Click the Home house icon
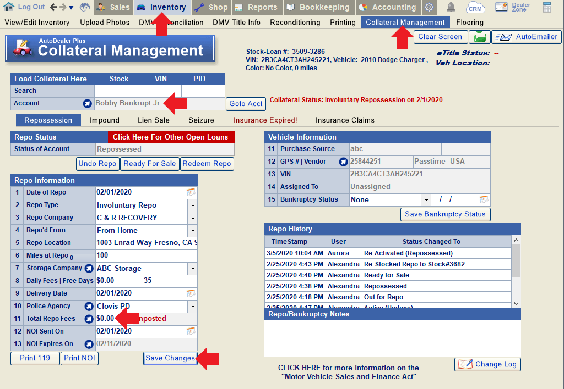564x389 pixels. 9,7
